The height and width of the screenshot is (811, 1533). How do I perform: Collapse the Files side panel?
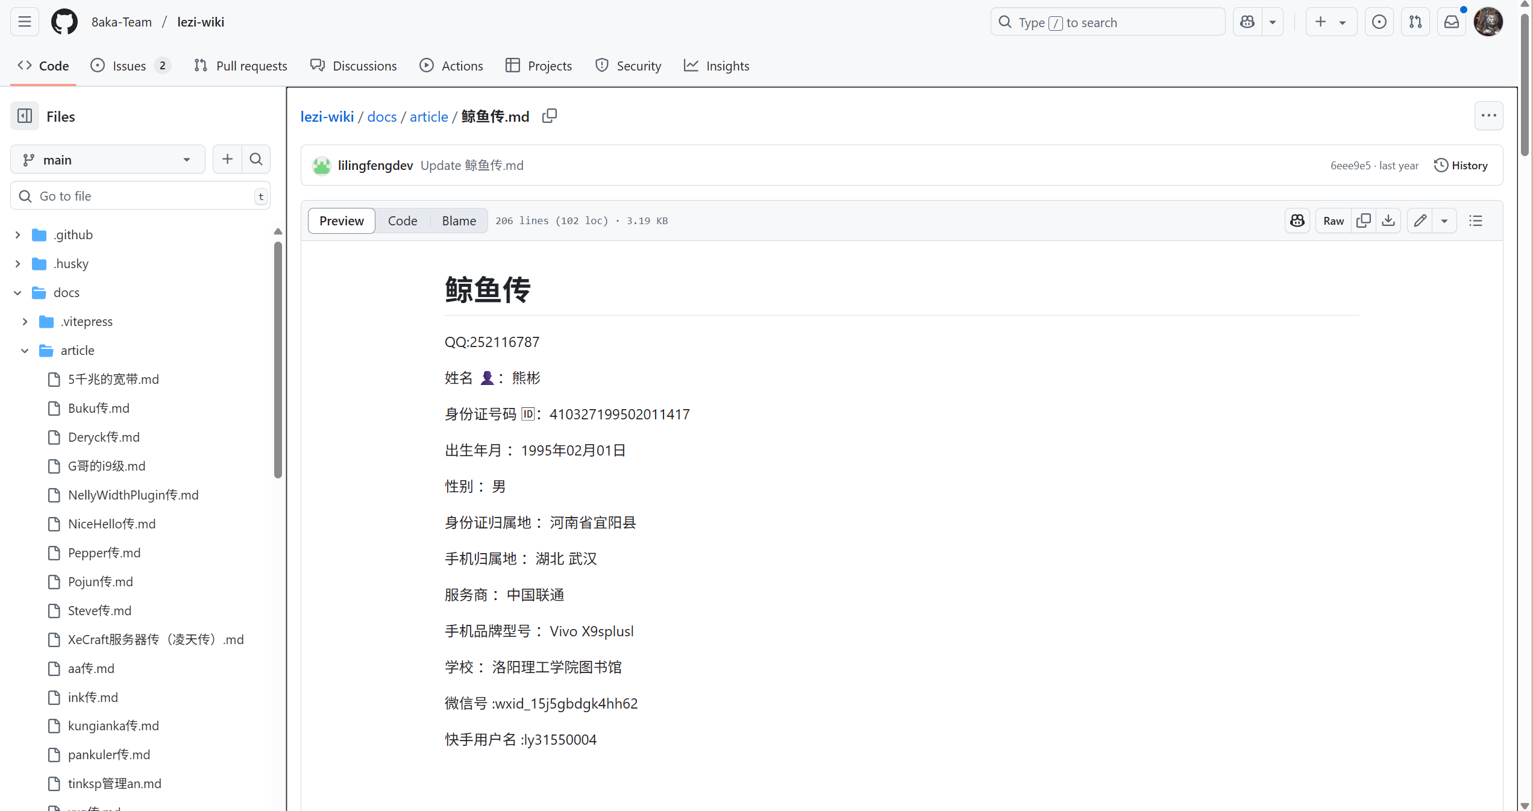point(25,116)
